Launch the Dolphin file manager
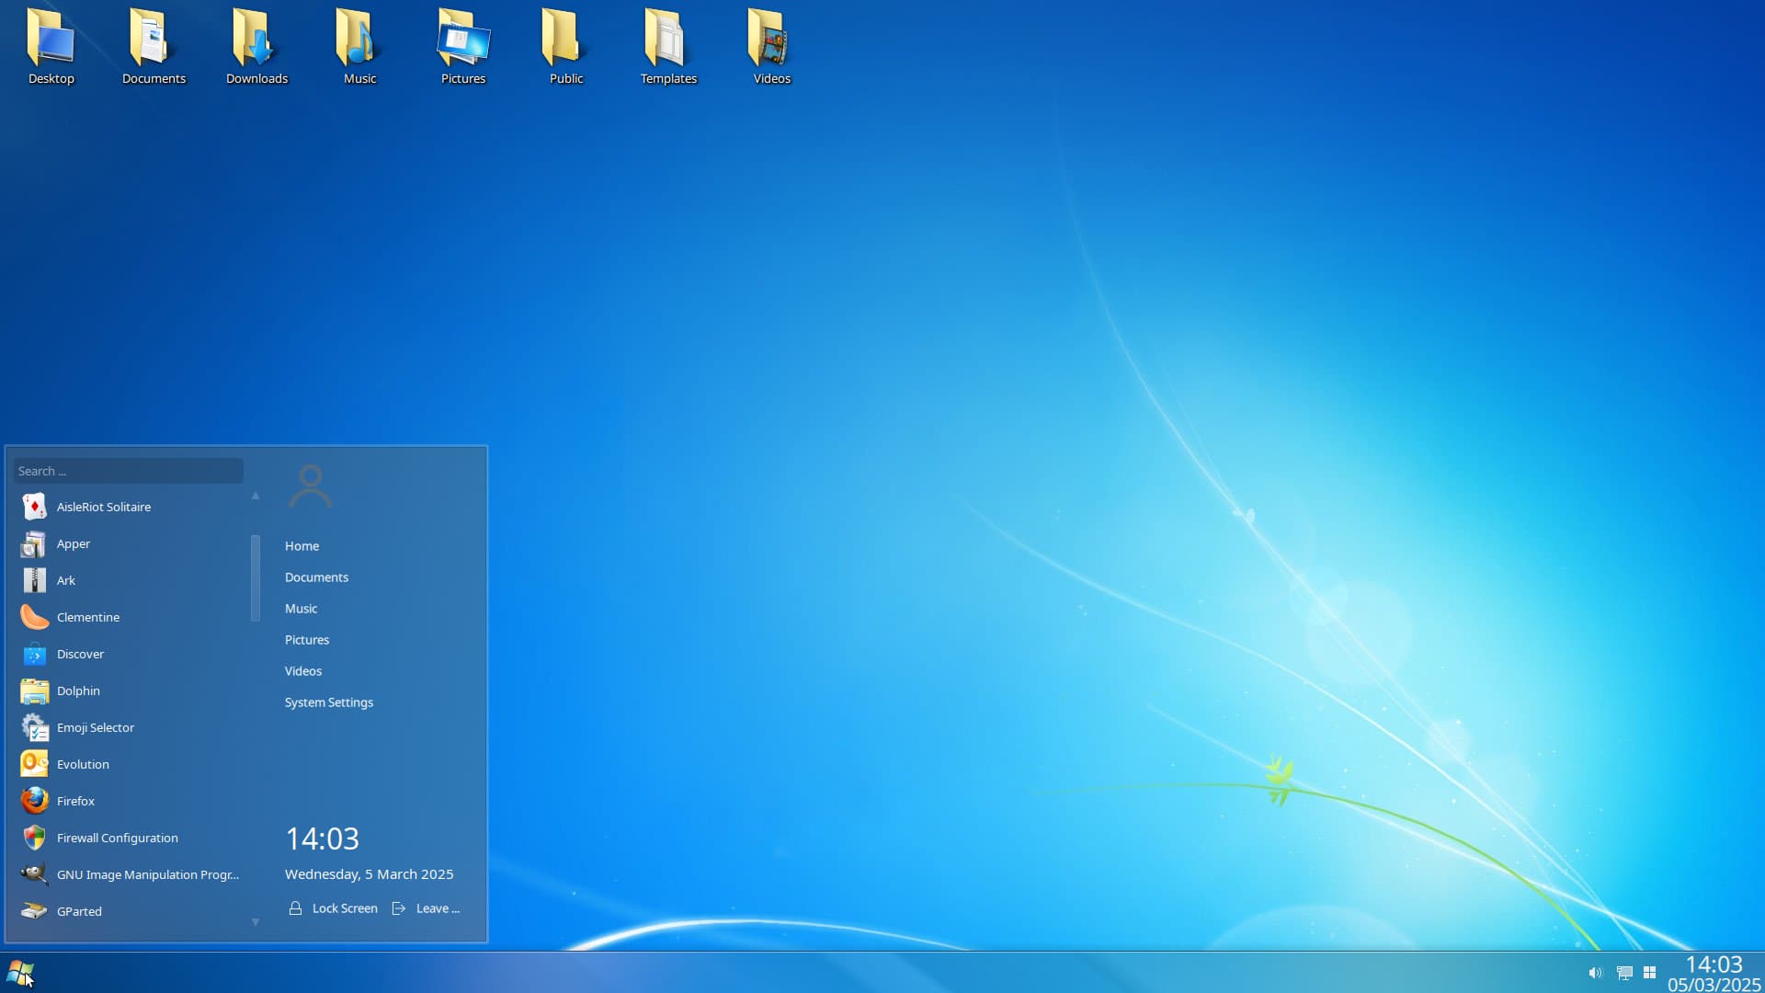The height and width of the screenshot is (993, 1765). [x=34, y=691]
